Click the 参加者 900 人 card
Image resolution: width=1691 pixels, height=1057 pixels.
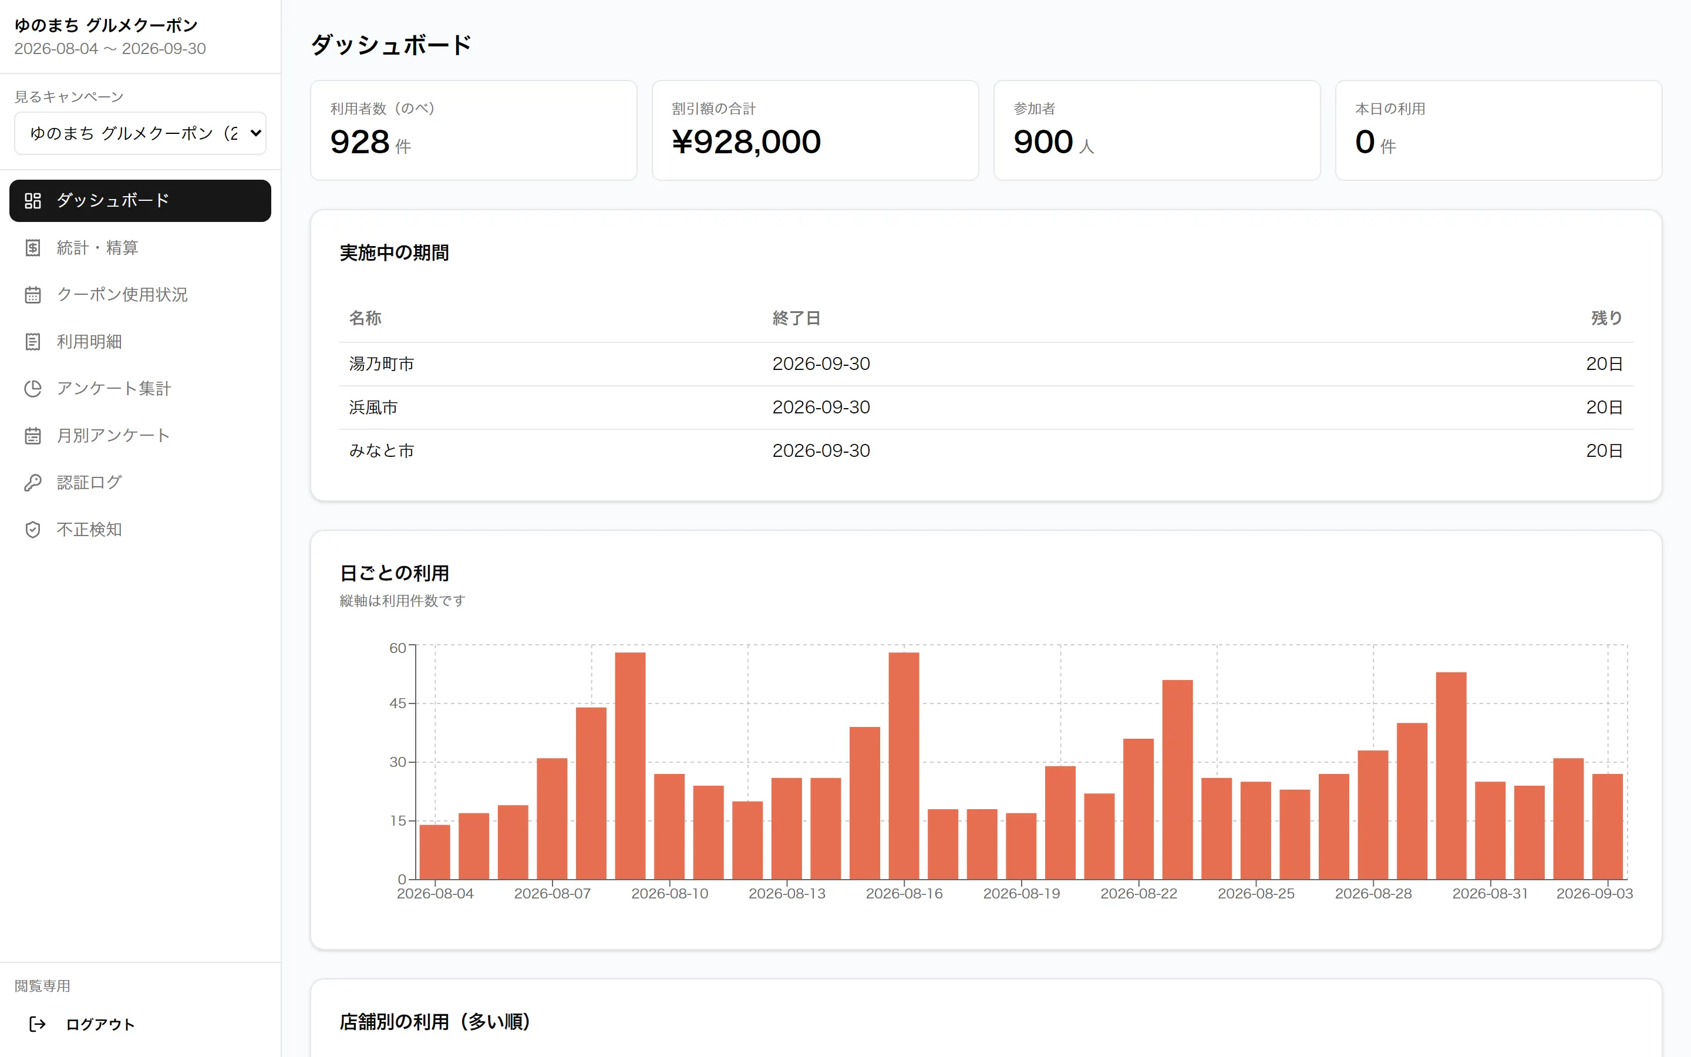pyautogui.click(x=1157, y=131)
